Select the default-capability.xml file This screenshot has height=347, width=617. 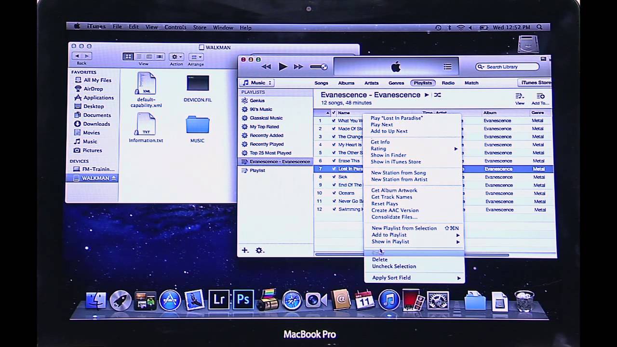coord(146,90)
